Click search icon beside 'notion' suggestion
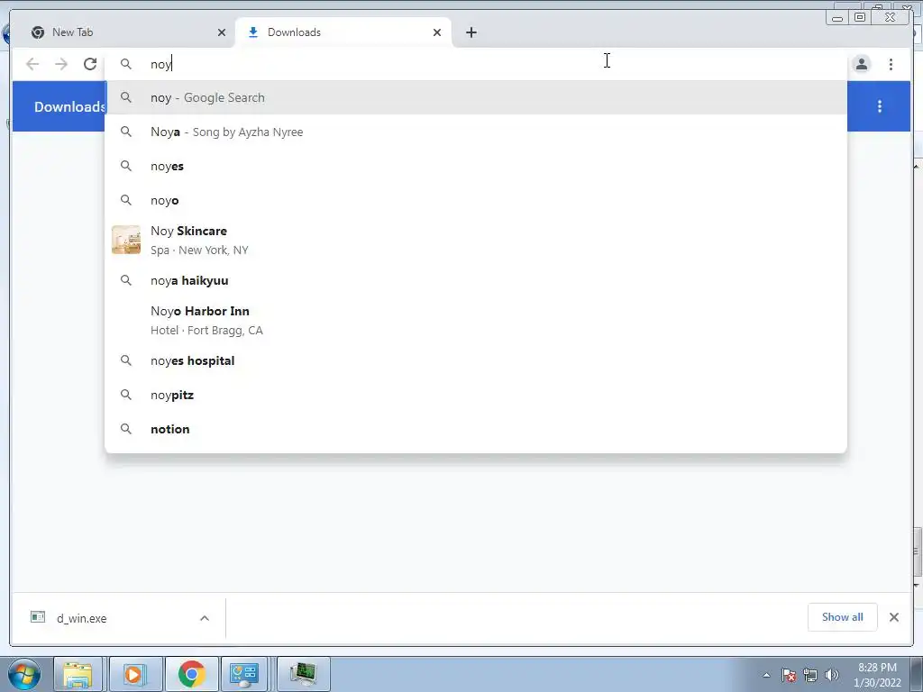The width and height of the screenshot is (923, 692). click(126, 428)
